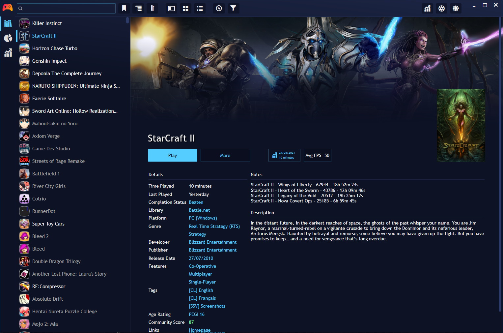The height and width of the screenshot is (333, 503).
Task: Switch to the list view icon
Action: [x=200, y=8]
